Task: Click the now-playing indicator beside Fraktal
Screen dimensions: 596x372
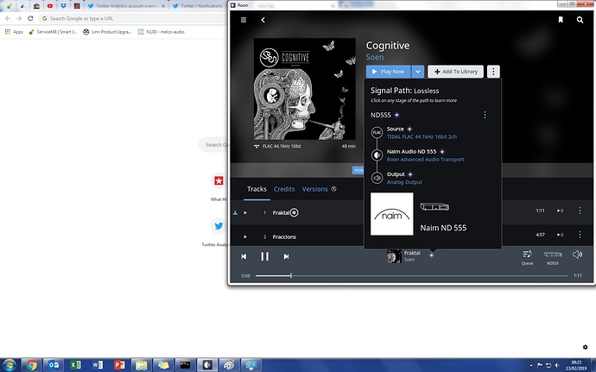Action: coord(295,213)
